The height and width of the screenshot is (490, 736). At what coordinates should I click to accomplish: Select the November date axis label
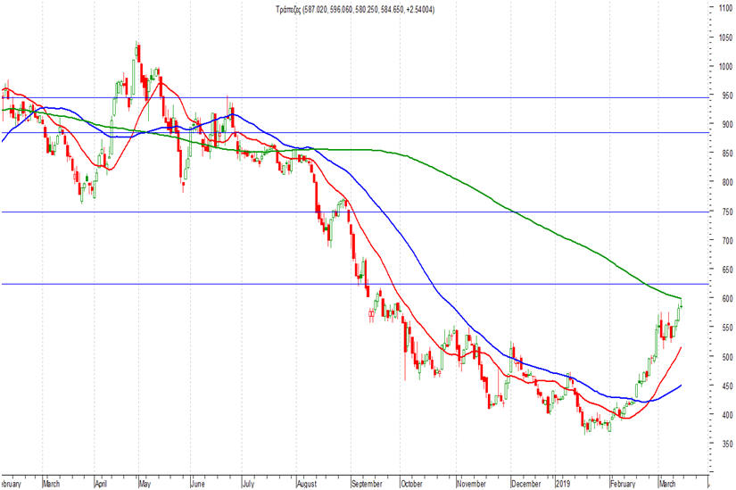[471, 484]
